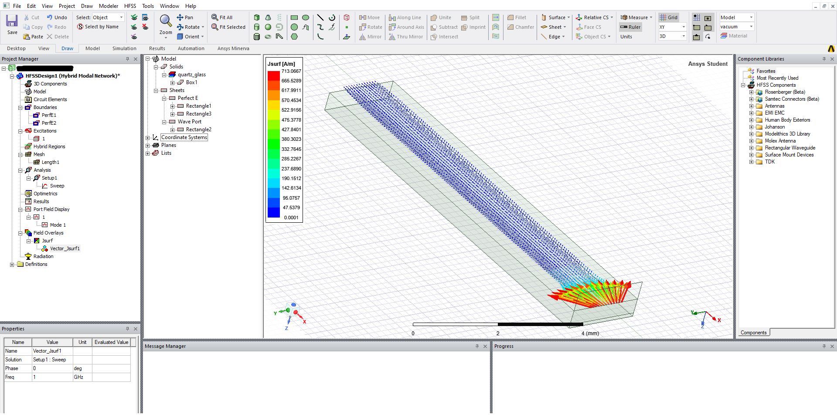837x415 pixels.
Task: Pin the Component Libraries panel
Action: click(x=824, y=59)
